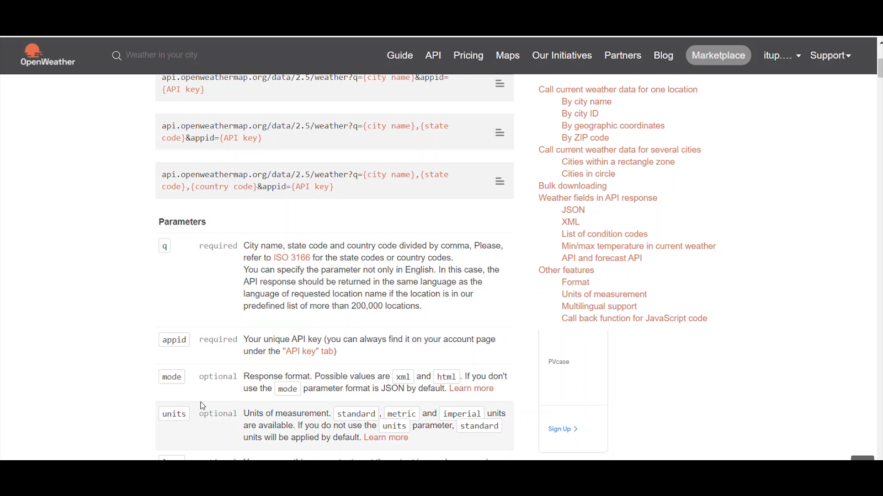Viewport: 883px width, 496px height.
Task: Click the Parameters heading
Action: [182, 222]
